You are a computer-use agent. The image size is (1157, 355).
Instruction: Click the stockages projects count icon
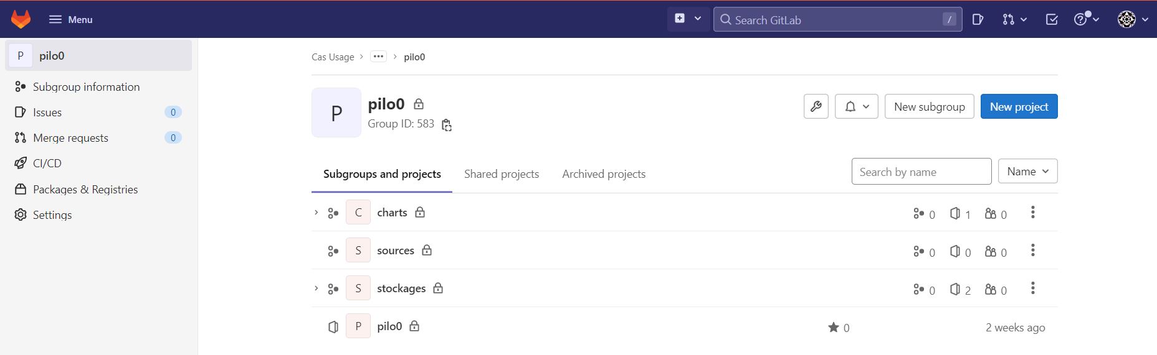pos(955,289)
